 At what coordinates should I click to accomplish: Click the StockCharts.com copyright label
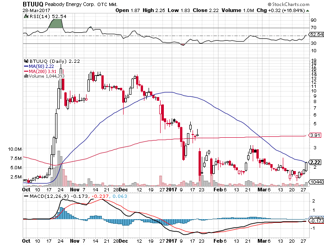tap(288, 4)
